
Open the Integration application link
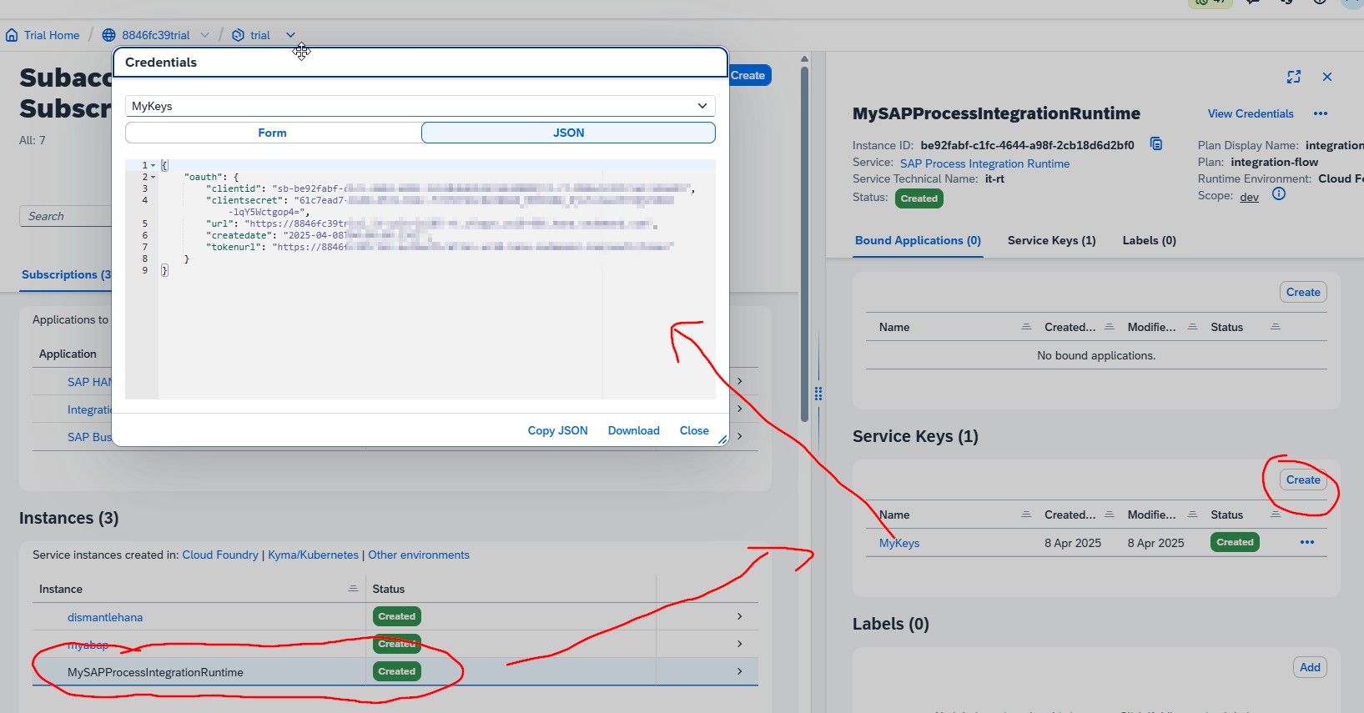89,410
